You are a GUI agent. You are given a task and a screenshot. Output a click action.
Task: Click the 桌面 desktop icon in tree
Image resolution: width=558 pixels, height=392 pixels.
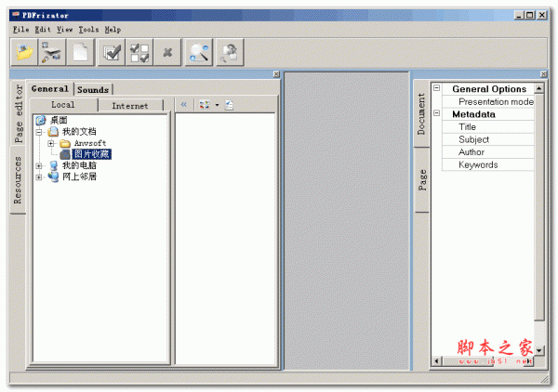(41, 120)
